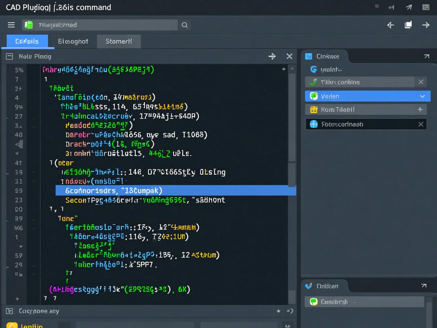Expand the Clnkaze panel with its arrow

click(426, 56)
